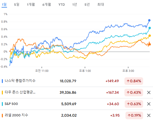The width and height of the screenshot is (153, 120).
Task: Click the orange Russell 2000 line end marker
Action: point(150,45)
